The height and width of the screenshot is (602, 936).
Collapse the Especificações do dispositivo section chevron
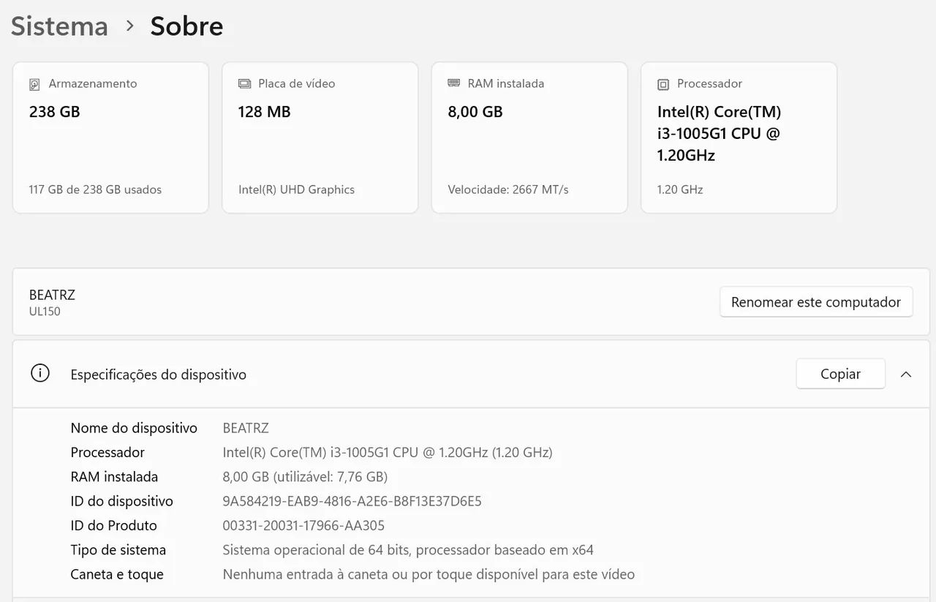906,374
